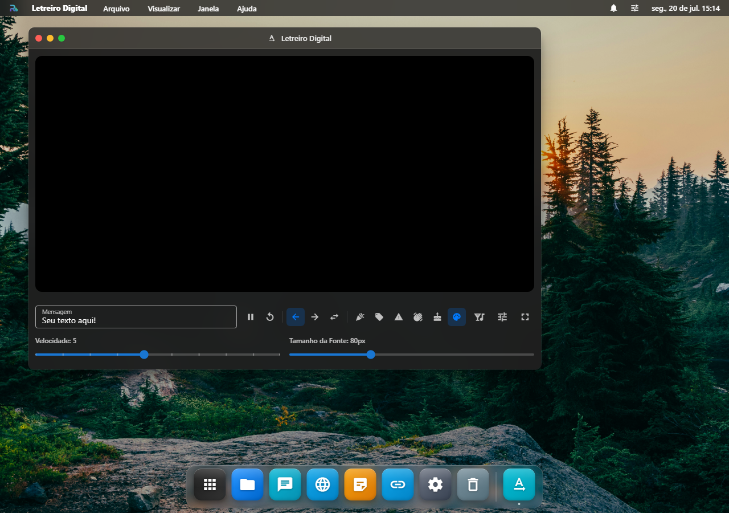Open the Arquivo menu
Image resolution: width=729 pixels, height=513 pixels.
click(x=116, y=9)
